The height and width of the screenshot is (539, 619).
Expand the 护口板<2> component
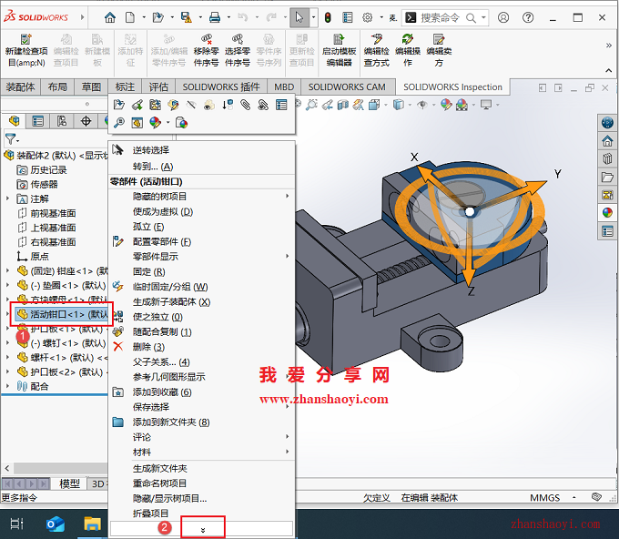click(7, 371)
